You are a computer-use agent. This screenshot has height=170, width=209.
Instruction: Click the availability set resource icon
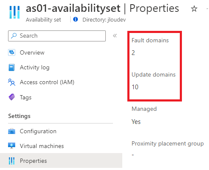[x=14, y=12]
